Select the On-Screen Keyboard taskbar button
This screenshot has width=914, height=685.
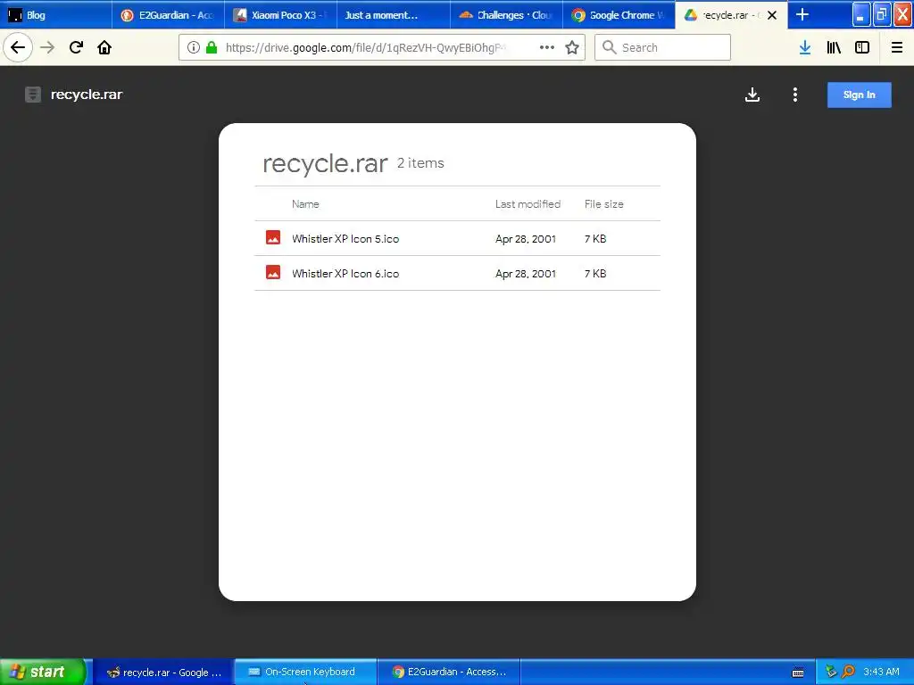306,673
